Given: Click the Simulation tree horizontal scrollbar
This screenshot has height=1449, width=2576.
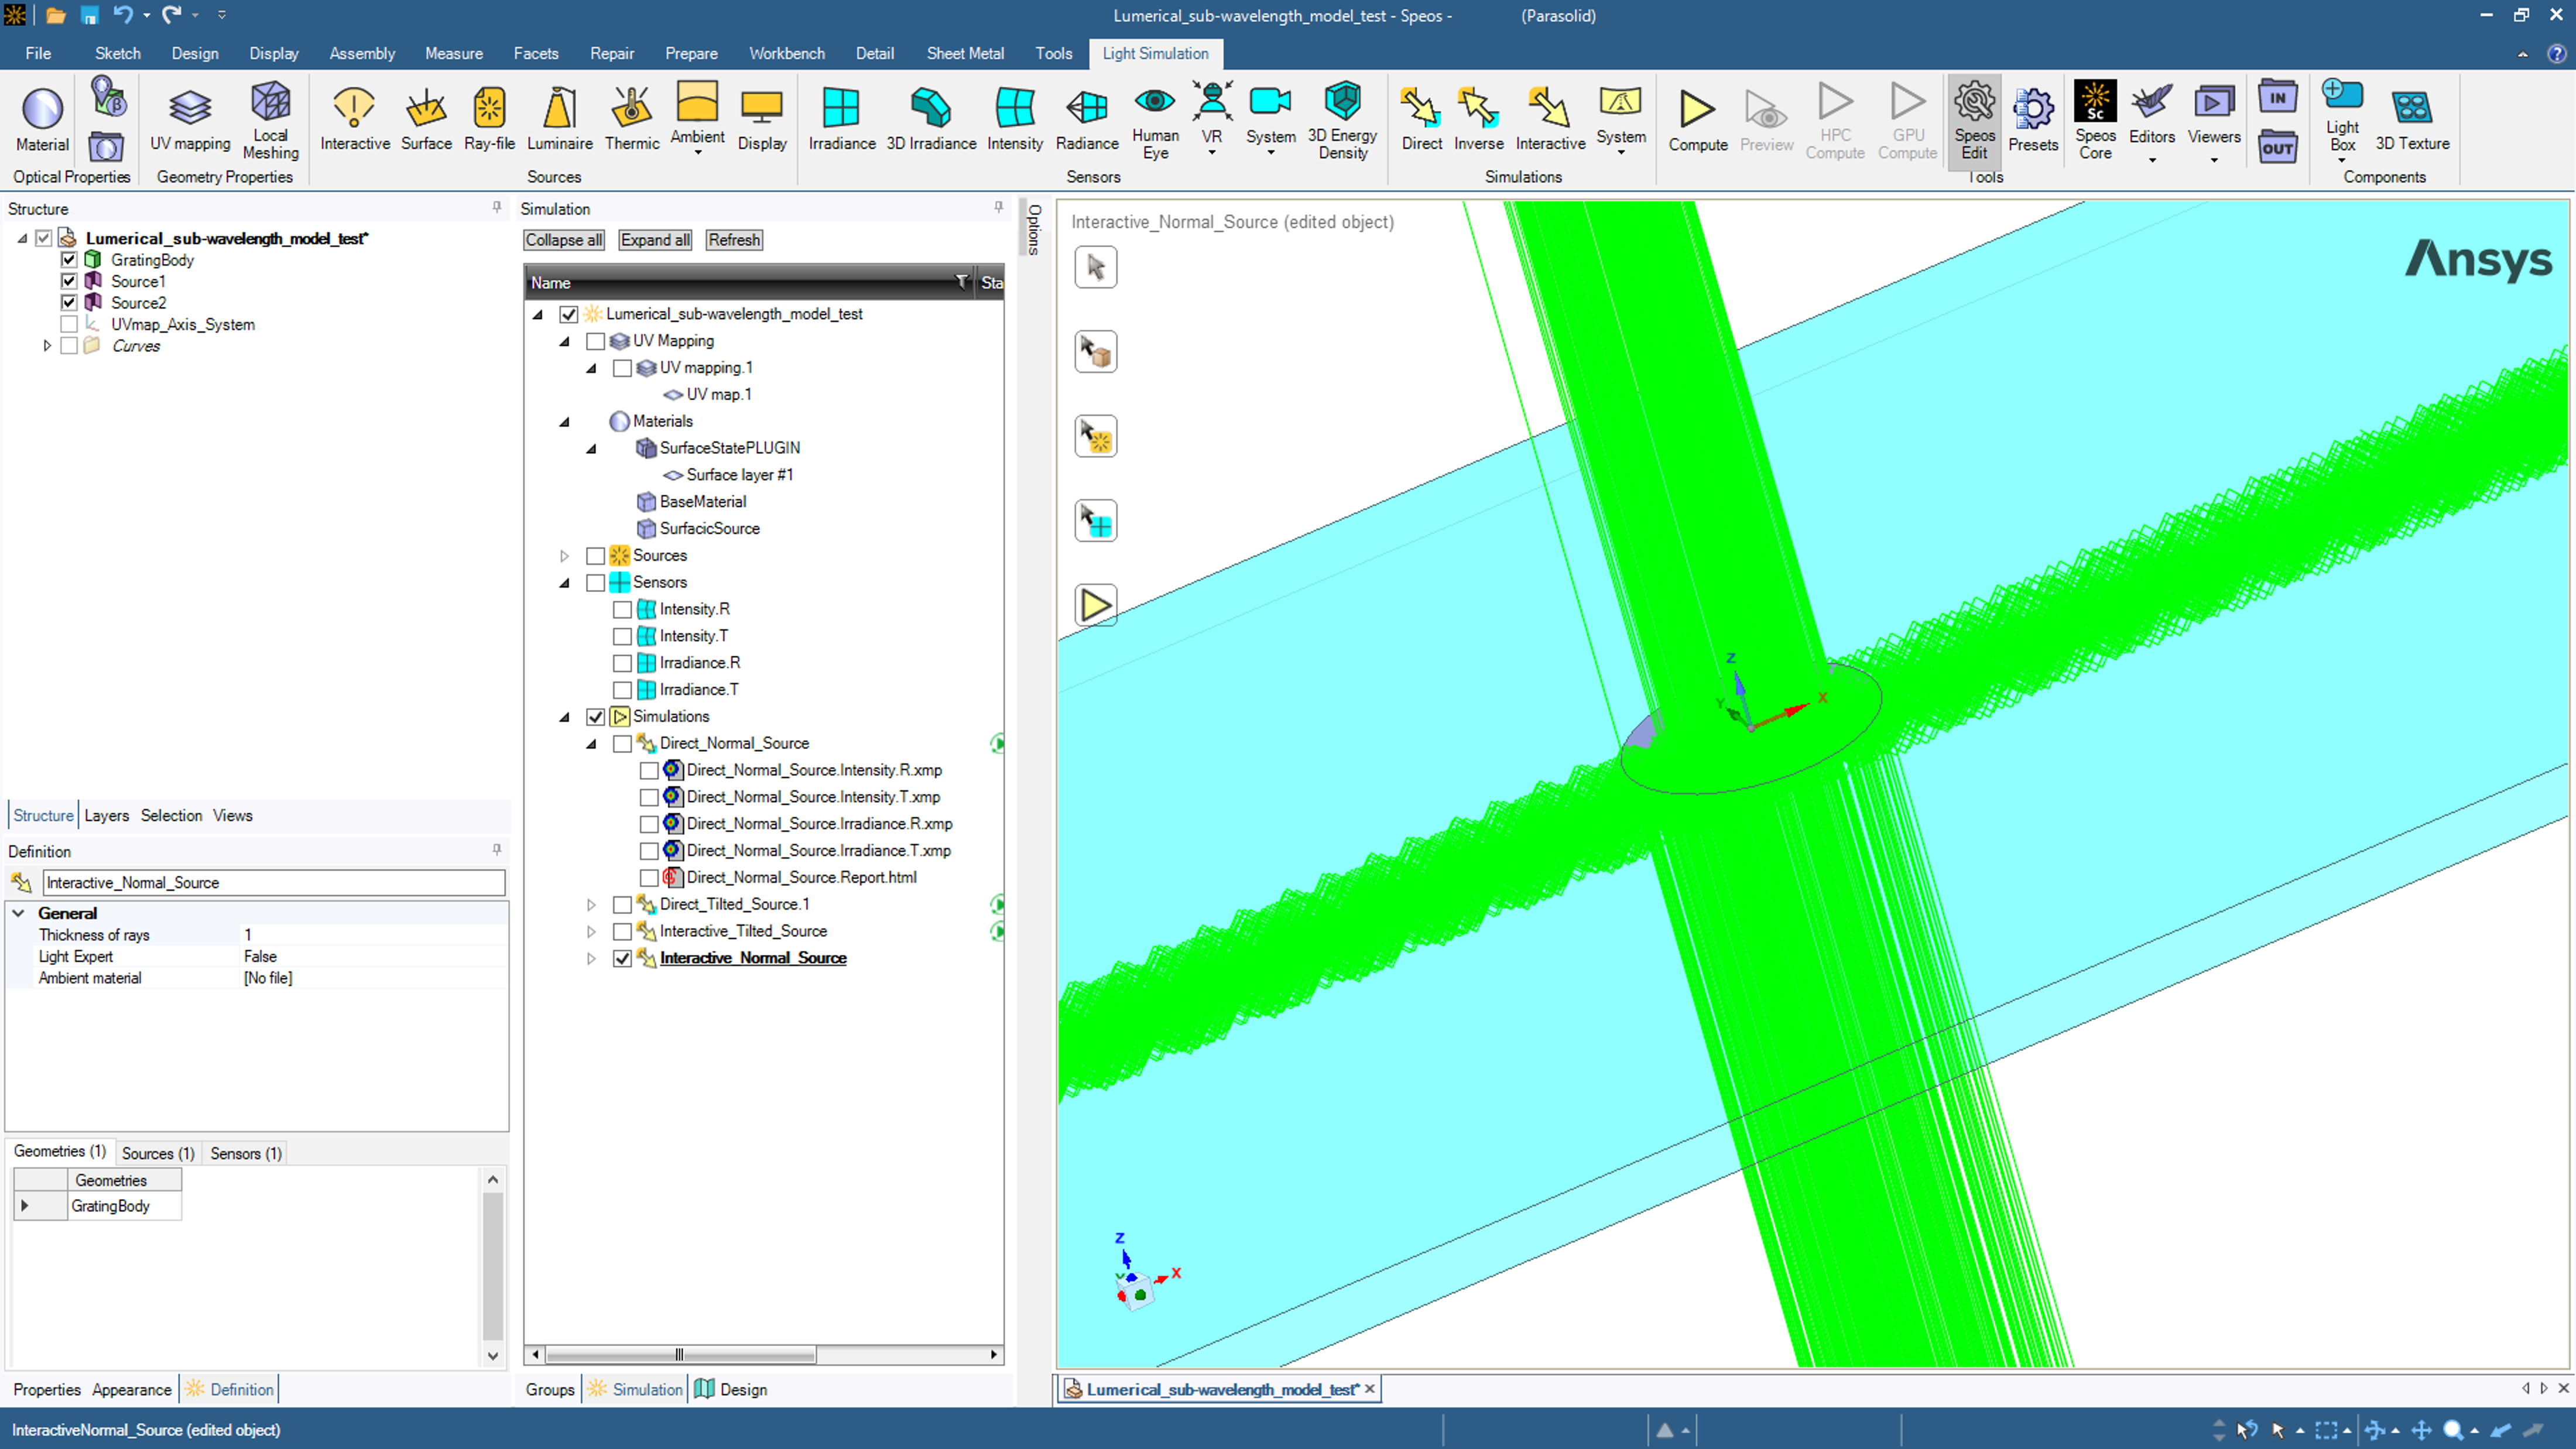Looking at the screenshot, I should point(680,1355).
